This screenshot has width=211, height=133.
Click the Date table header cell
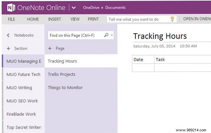(143, 59)
